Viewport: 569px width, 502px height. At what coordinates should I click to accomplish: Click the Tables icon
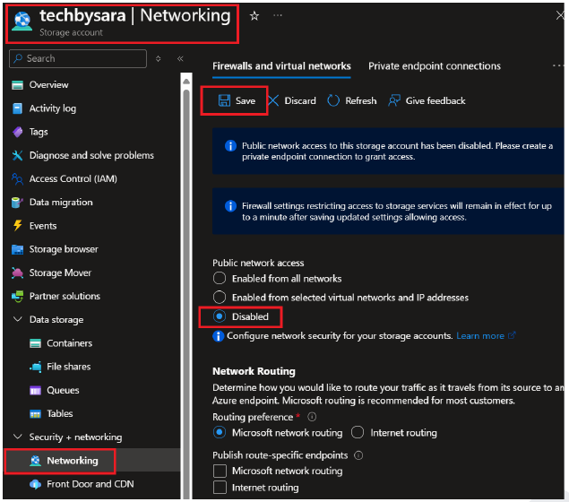point(35,414)
